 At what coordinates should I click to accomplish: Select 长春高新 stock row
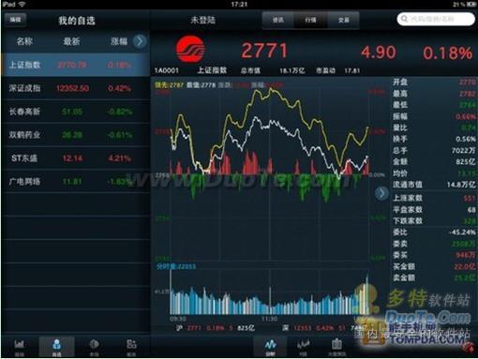[76, 112]
